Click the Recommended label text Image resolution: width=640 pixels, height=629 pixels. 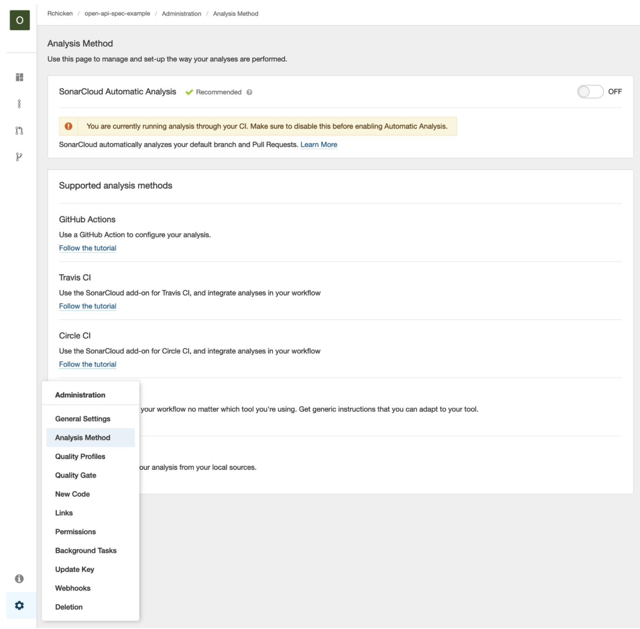click(x=219, y=92)
